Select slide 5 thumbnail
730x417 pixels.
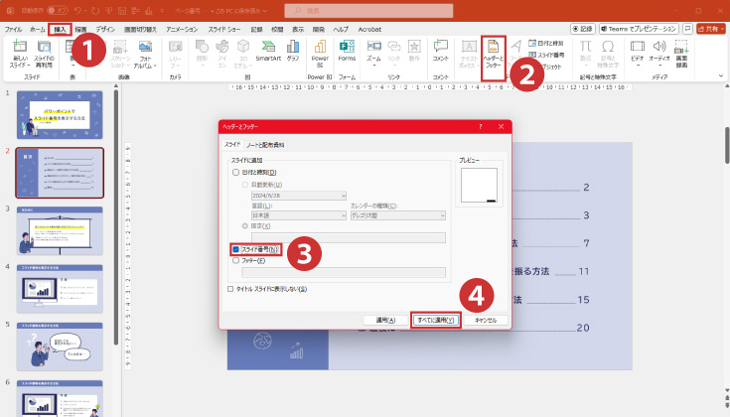(x=60, y=347)
